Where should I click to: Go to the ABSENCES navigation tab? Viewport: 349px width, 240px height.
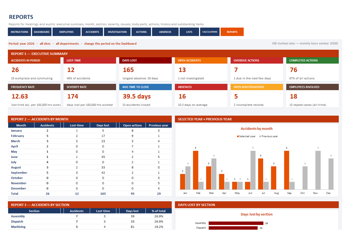165,32
